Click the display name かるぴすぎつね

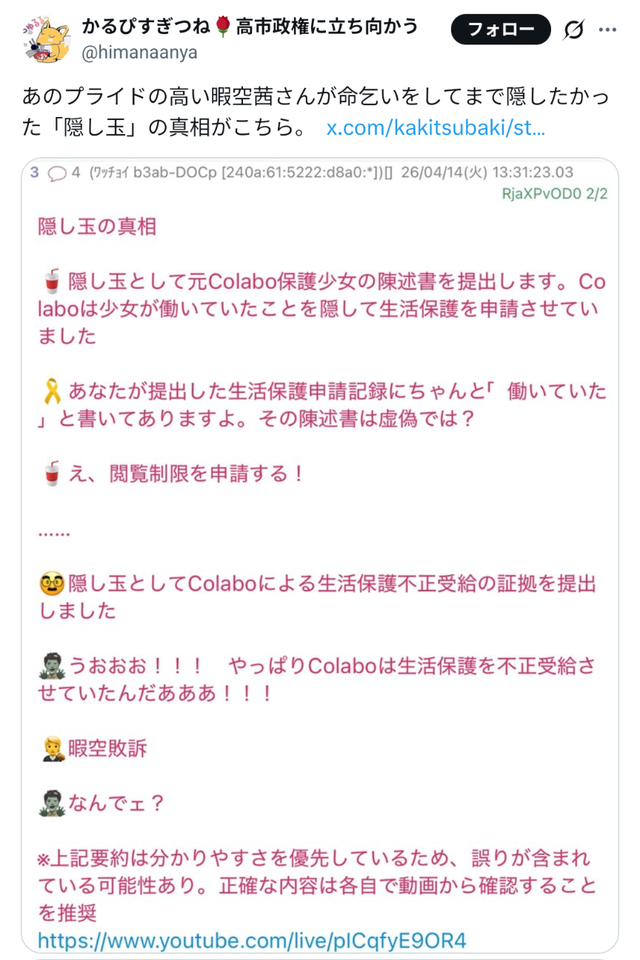147,27
